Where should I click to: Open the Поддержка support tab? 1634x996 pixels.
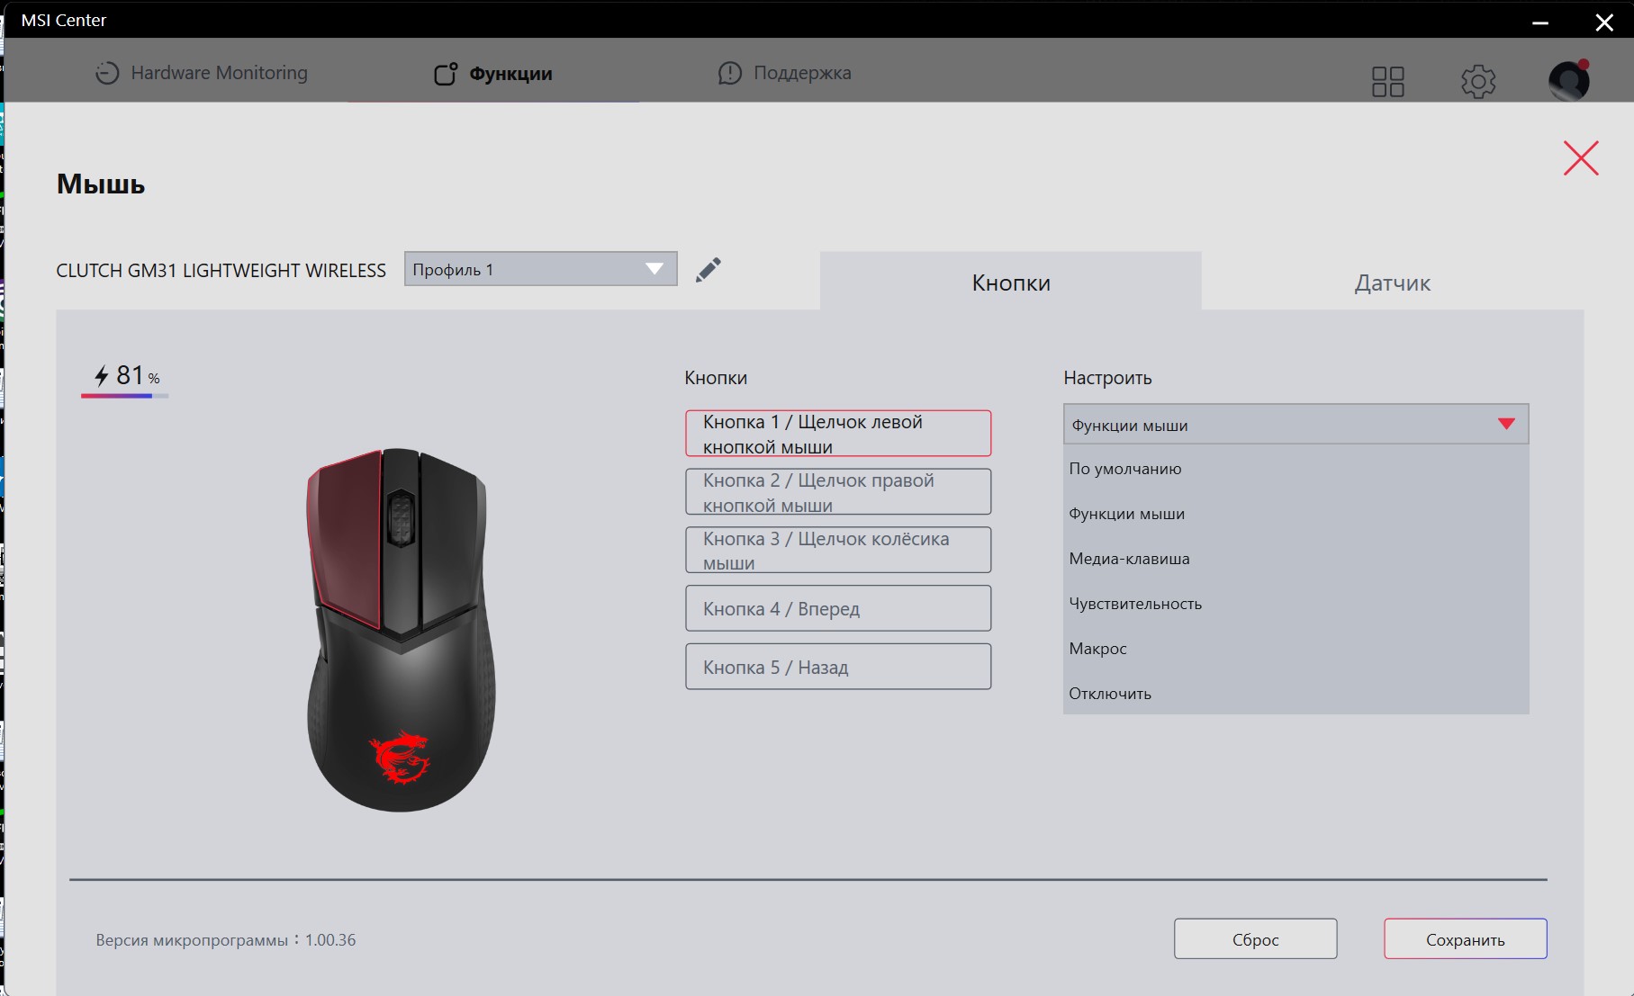tap(784, 73)
